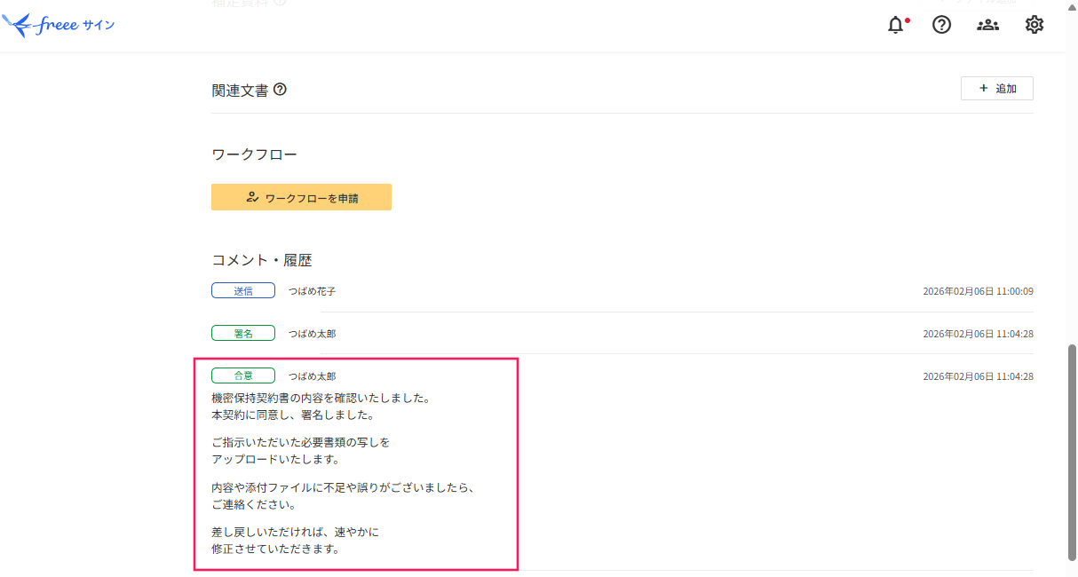Click comment line 機密保持契約書の内容を確認いたしました。
Viewport: 1078px width, 577px height.
321,399
